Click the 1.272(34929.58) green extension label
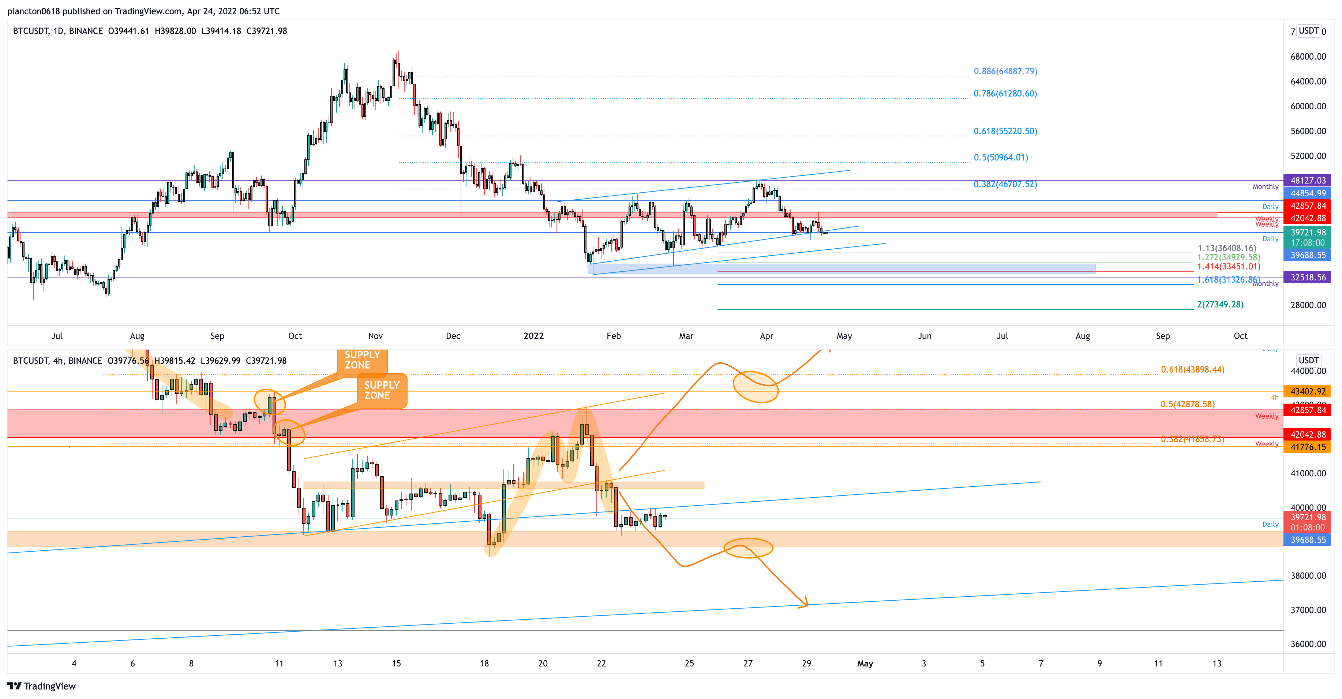1342x699 pixels. coord(1229,257)
